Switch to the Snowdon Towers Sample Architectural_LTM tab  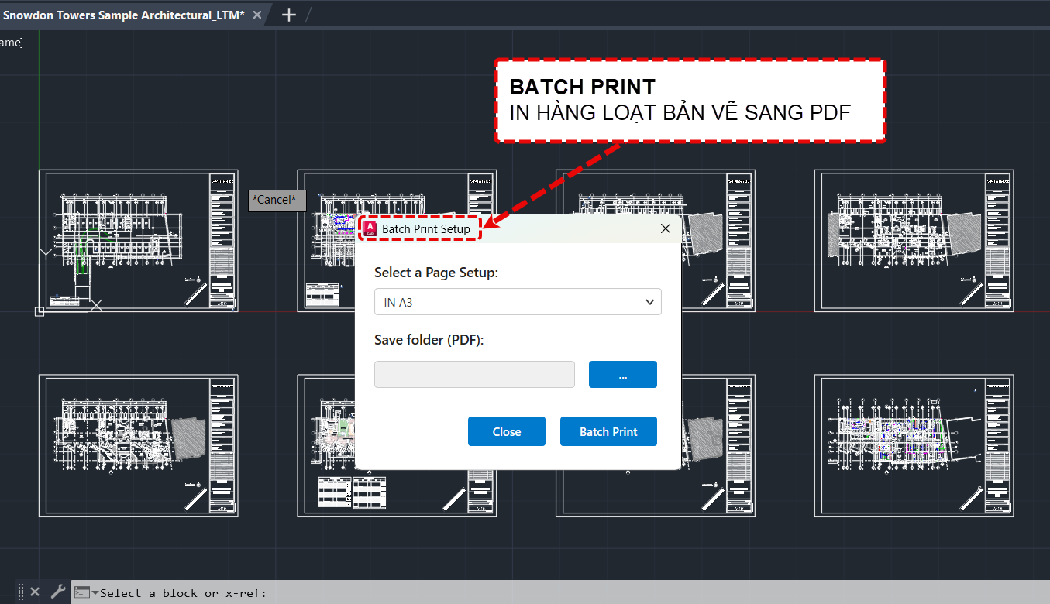pyautogui.click(x=124, y=14)
